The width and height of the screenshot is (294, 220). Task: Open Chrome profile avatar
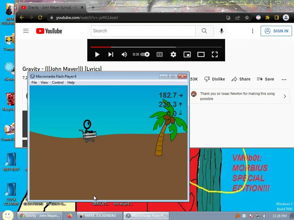click(x=286, y=17)
